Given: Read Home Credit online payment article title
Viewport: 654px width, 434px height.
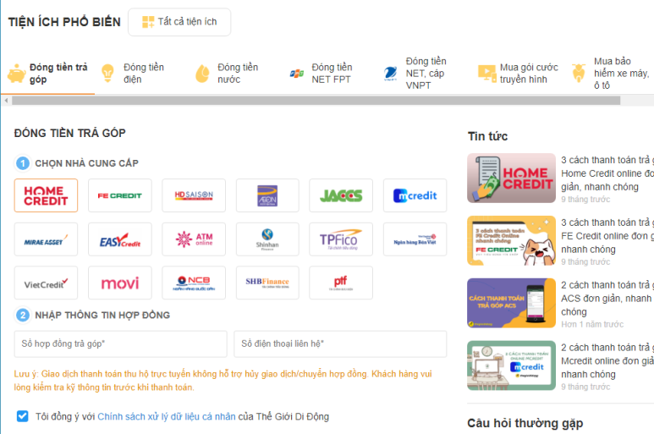Looking at the screenshot, I should click(x=607, y=173).
